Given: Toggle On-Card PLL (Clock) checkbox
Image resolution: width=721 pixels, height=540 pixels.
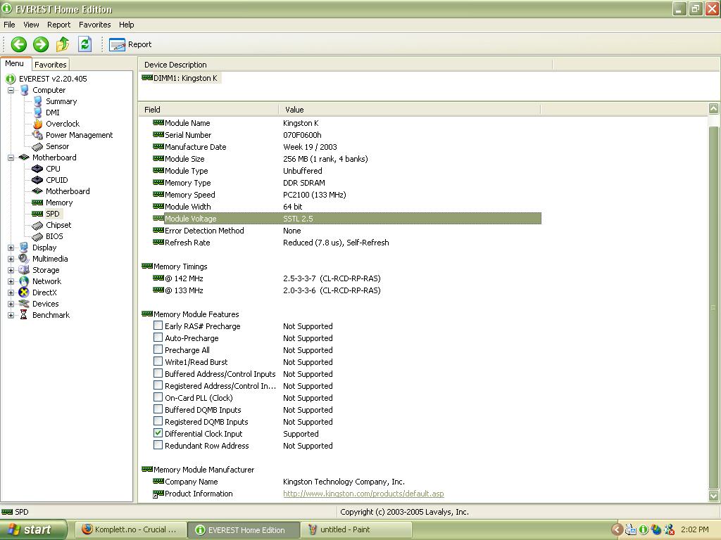Looking at the screenshot, I should (x=158, y=397).
